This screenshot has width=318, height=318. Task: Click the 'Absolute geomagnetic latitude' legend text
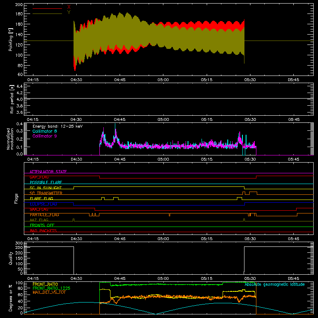275,284
